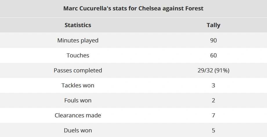267x137 pixels.
Task: Click the 29/32 (91%) passes value
Action: click(213, 70)
